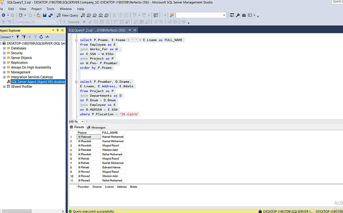Screen dimensions: 343x213
Task: Open the Company_SD database dropdown
Action: click(57, 22)
